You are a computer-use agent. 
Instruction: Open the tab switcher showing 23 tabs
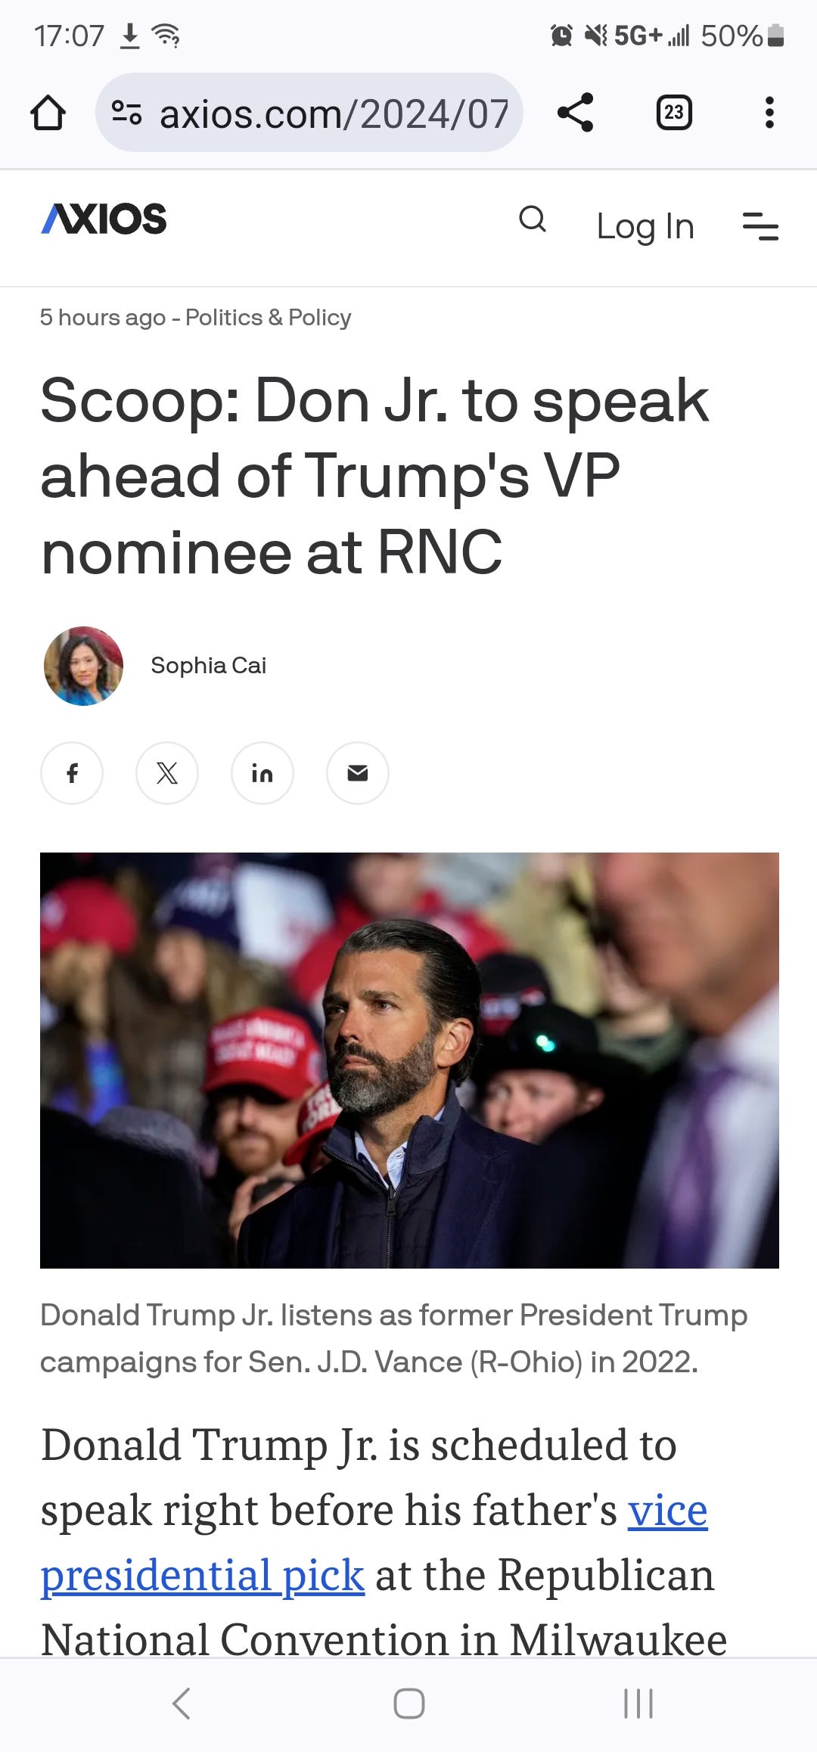(674, 113)
